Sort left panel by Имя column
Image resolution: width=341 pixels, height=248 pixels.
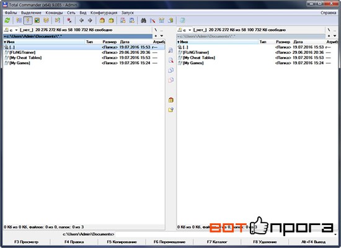pyautogui.click(x=44, y=42)
